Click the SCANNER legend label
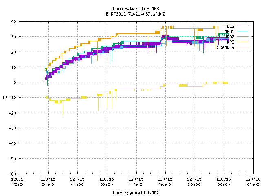Image resolution: width=261 pixels, height=196 pixels. [x=226, y=47]
